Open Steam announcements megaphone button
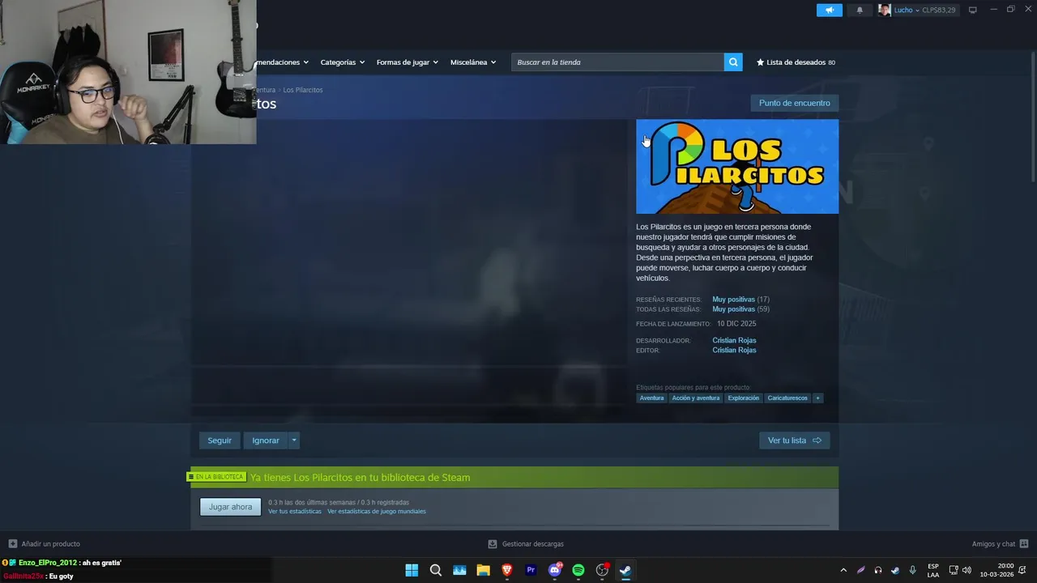Image resolution: width=1037 pixels, height=583 pixels. click(829, 10)
